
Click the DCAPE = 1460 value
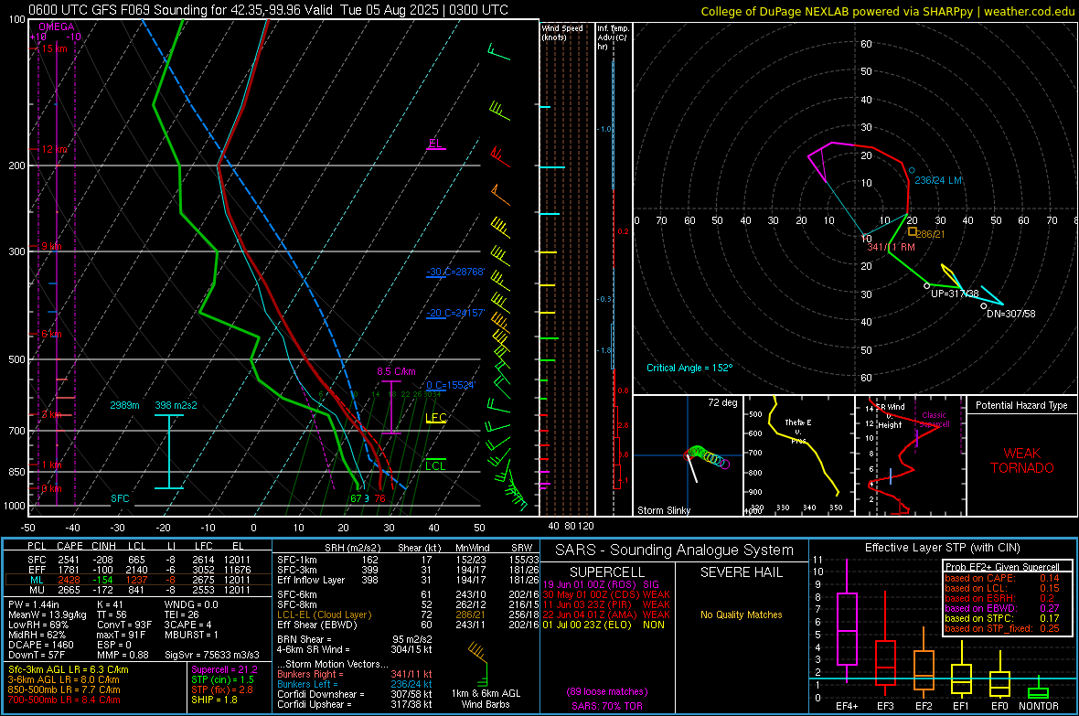click(x=39, y=645)
